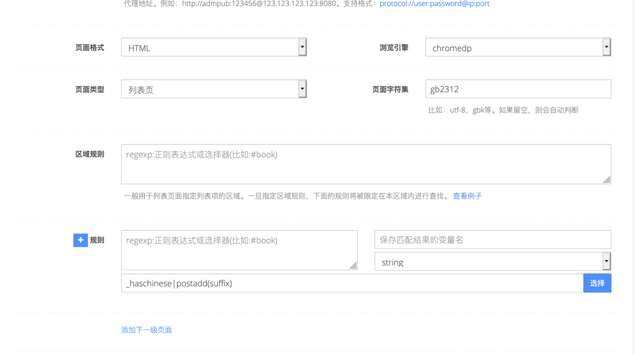
Task: Click the blue 选择 button
Action: pyautogui.click(x=597, y=283)
